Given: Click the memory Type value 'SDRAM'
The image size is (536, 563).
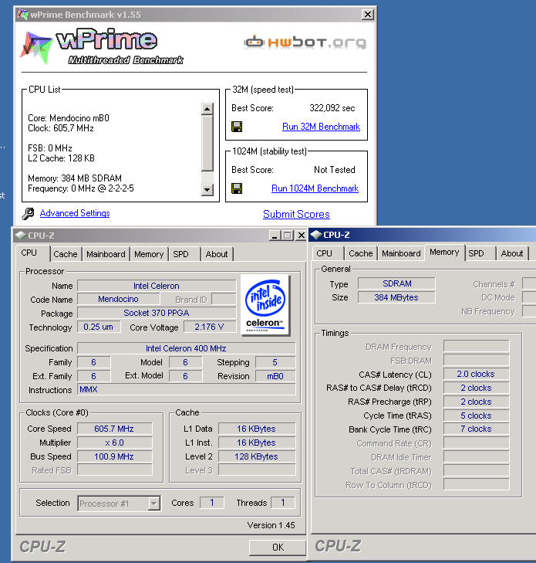Looking at the screenshot, I should click(396, 283).
